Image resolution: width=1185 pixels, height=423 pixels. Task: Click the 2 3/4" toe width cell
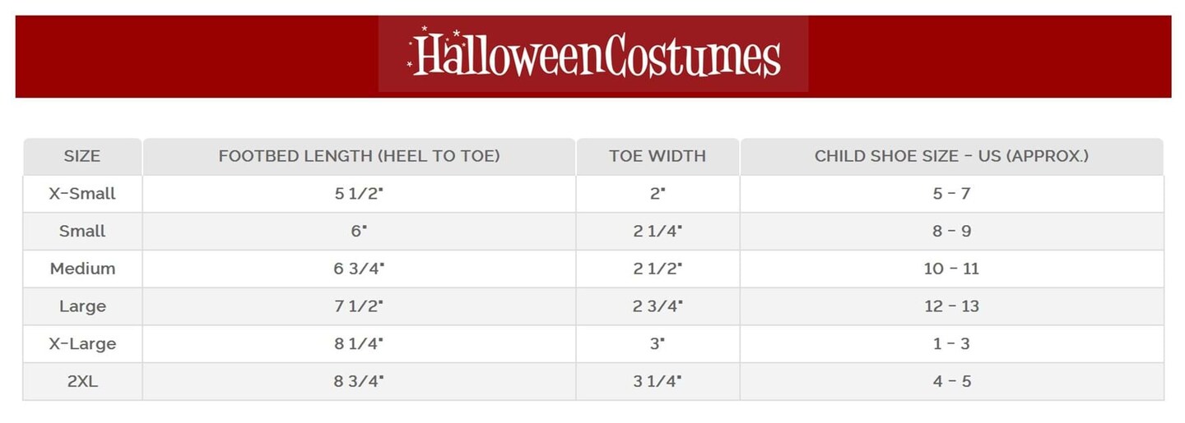658,306
